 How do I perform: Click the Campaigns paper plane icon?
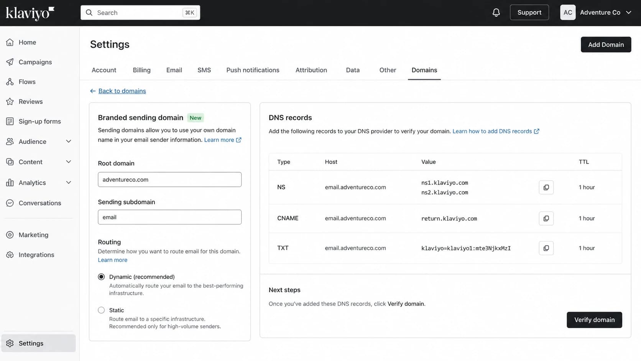point(10,62)
